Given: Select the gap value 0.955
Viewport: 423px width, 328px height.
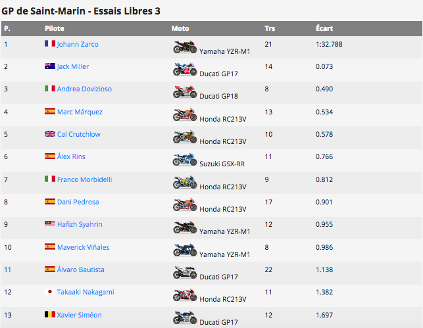Looking at the screenshot, I should pyautogui.click(x=324, y=224).
